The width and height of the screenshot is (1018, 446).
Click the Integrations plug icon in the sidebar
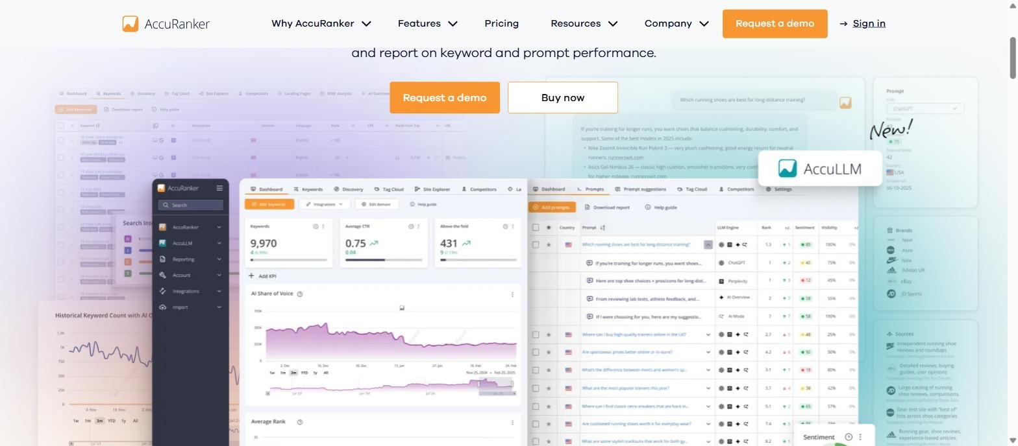pos(162,291)
